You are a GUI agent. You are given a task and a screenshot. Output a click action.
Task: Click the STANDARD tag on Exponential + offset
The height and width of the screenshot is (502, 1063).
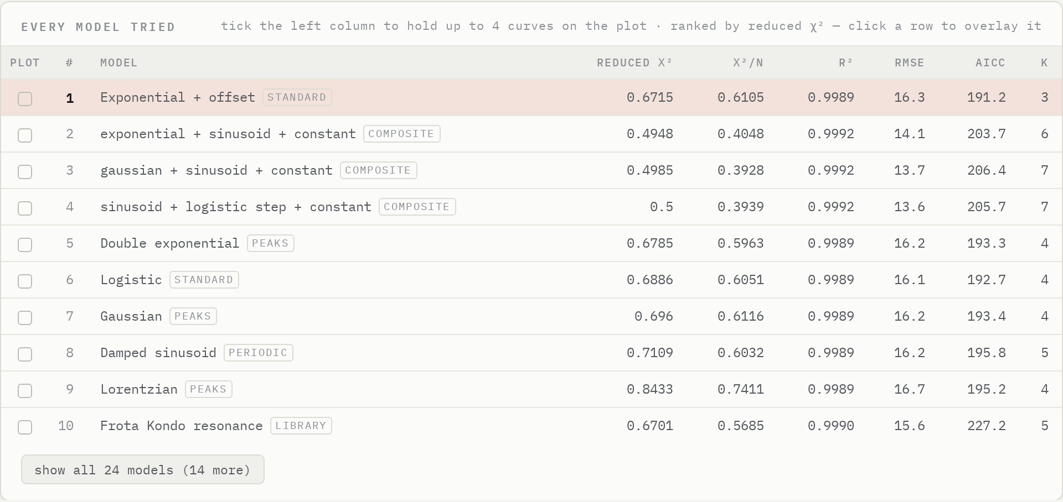297,97
